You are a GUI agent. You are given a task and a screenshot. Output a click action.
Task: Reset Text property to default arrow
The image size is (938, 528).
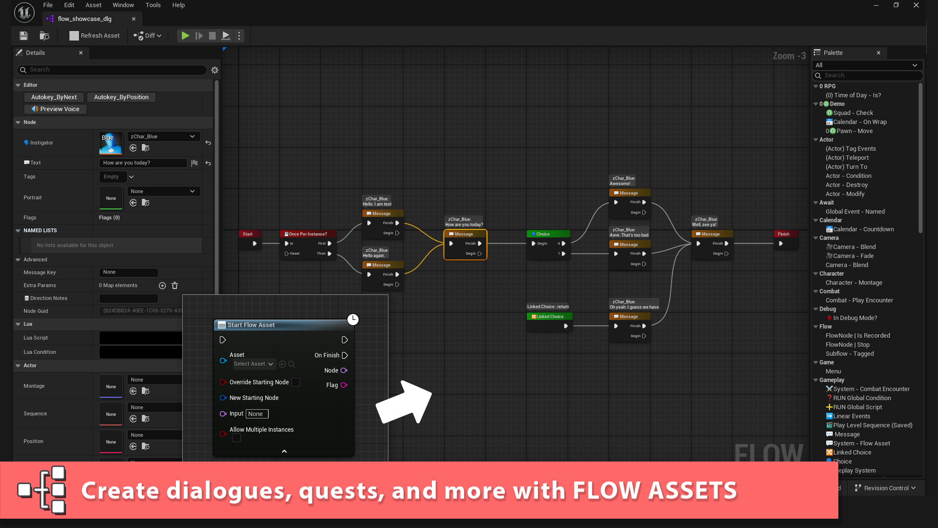pos(208,163)
